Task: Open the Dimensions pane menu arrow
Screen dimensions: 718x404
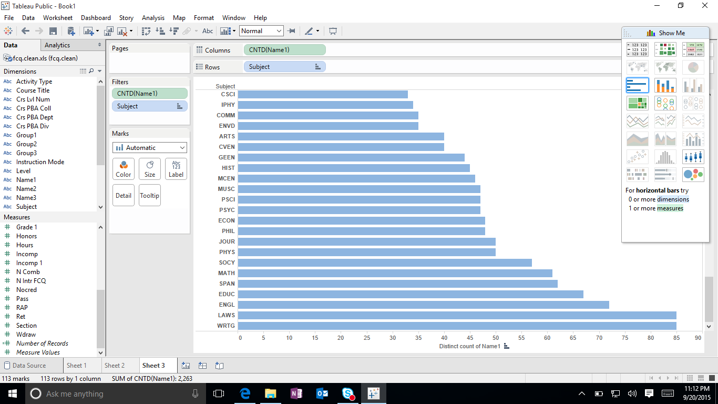Action: point(99,71)
